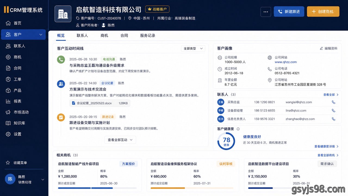Click the 电话沟通 type tag
This screenshot has height=196, width=348.
109,59
